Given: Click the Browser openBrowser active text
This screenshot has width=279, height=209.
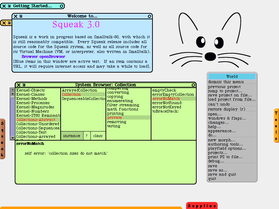Looking at the screenshot, I should (x=43, y=56).
